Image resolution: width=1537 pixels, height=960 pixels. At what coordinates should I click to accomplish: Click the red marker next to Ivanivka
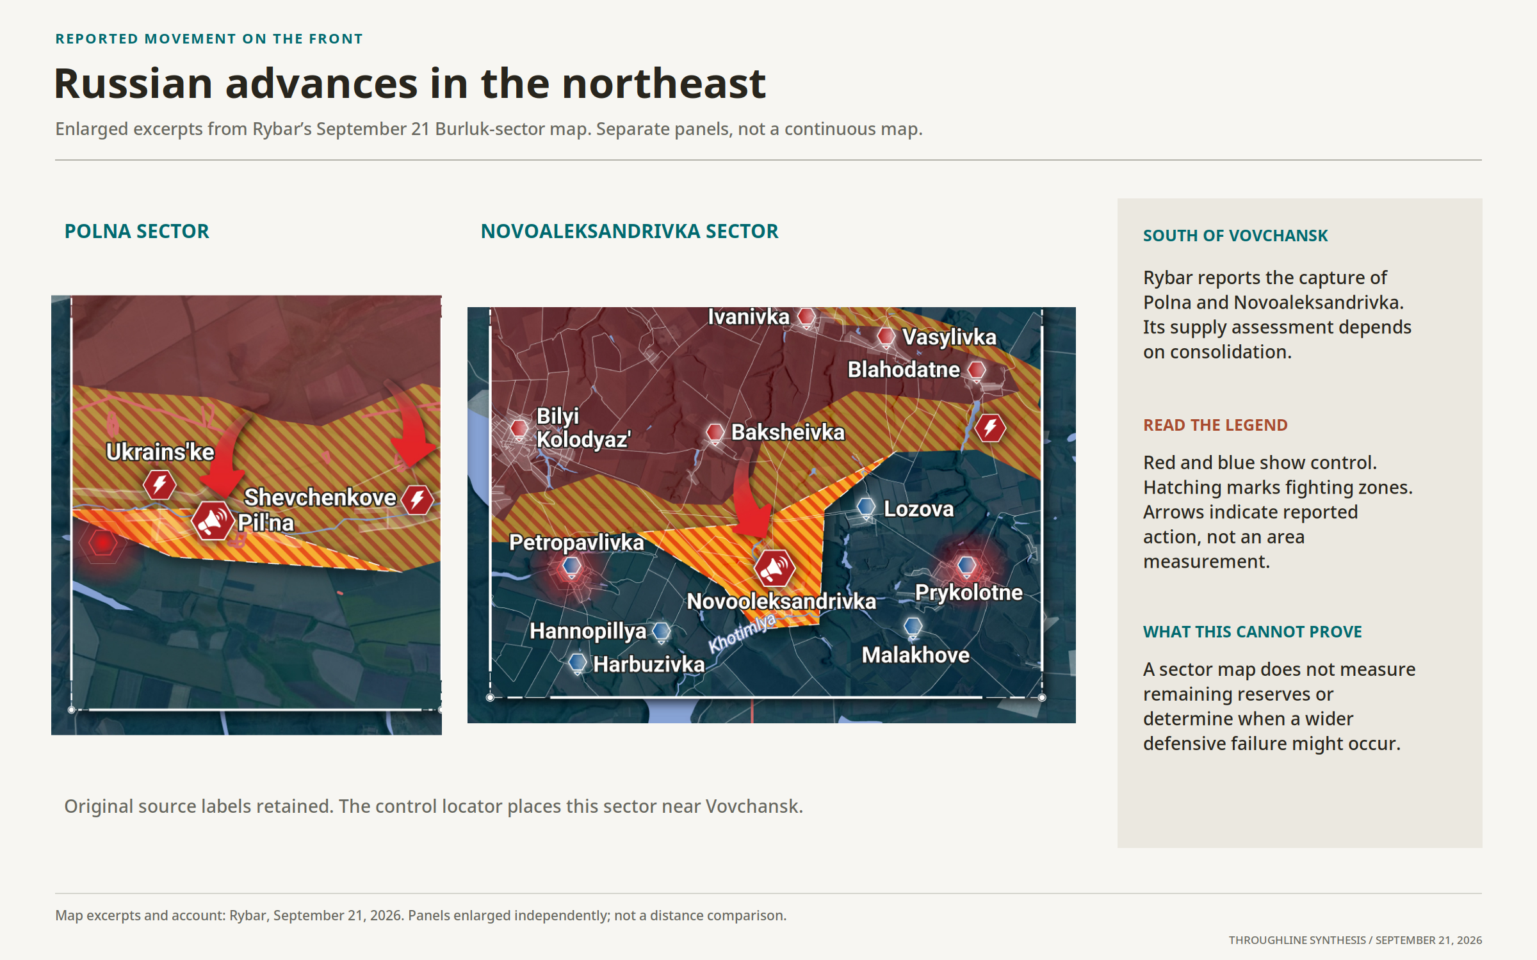(806, 317)
